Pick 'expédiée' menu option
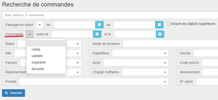 pos(39,62)
